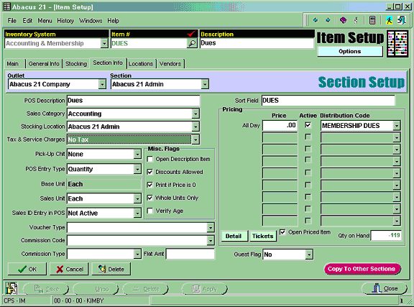The height and width of the screenshot is (307, 414).
Task: Click the Undo button in the bottom bar
Action: click(x=96, y=289)
